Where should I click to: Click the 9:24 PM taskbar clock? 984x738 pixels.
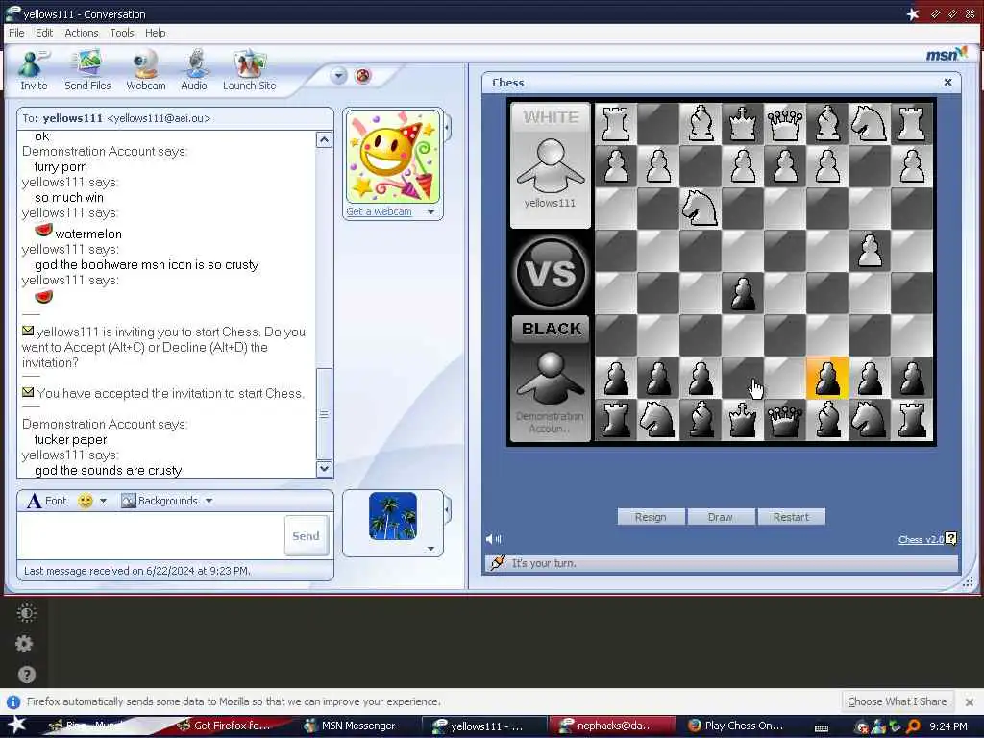coord(948,726)
